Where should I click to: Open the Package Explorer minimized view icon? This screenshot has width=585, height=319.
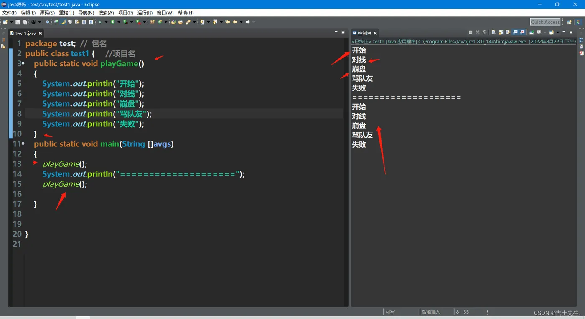pos(3,40)
